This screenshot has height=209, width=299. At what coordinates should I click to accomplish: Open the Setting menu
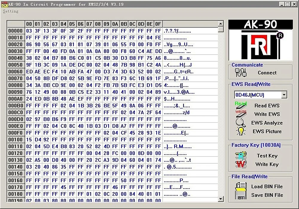(x=11, y=11)
